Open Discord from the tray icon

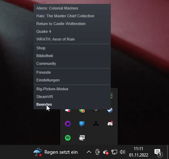click(x=110, y=123)
